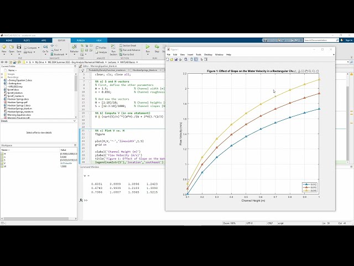Switch to the VIEW ribbon tab

[x=99, y=40]
